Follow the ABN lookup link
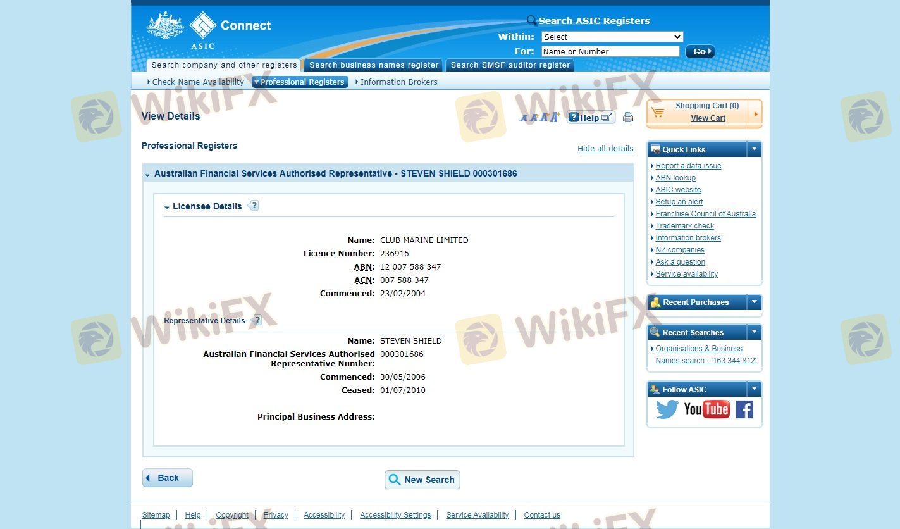 (675, 178)
